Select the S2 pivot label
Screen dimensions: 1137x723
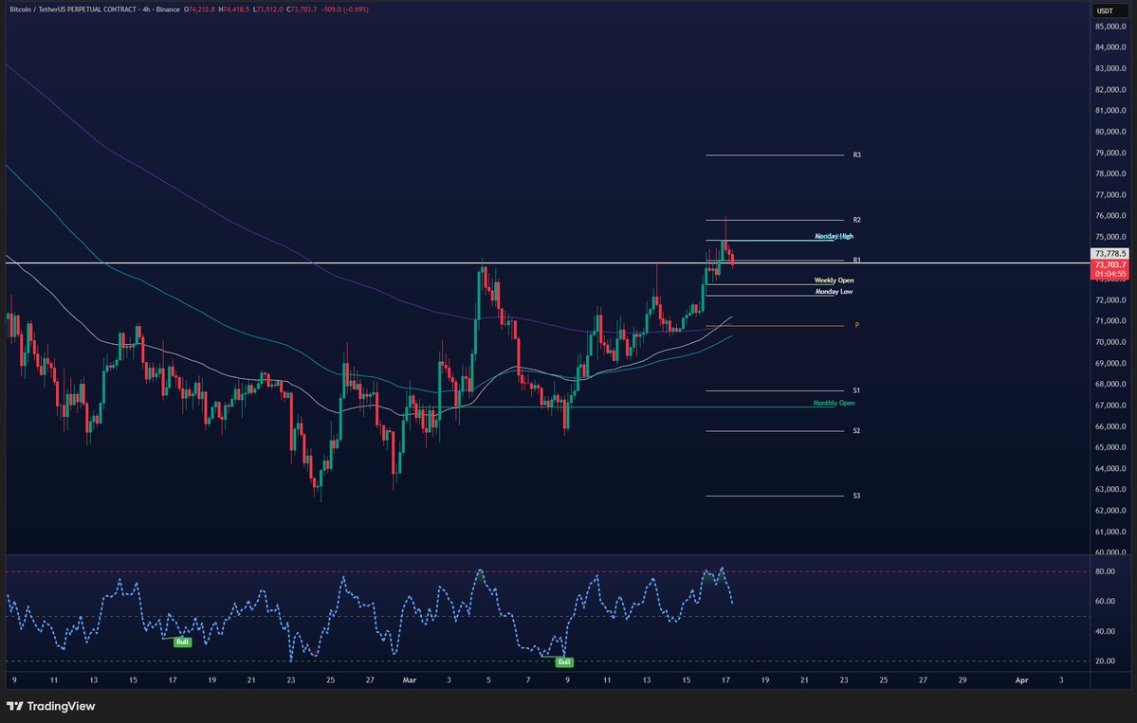click(x=856, y=431)
